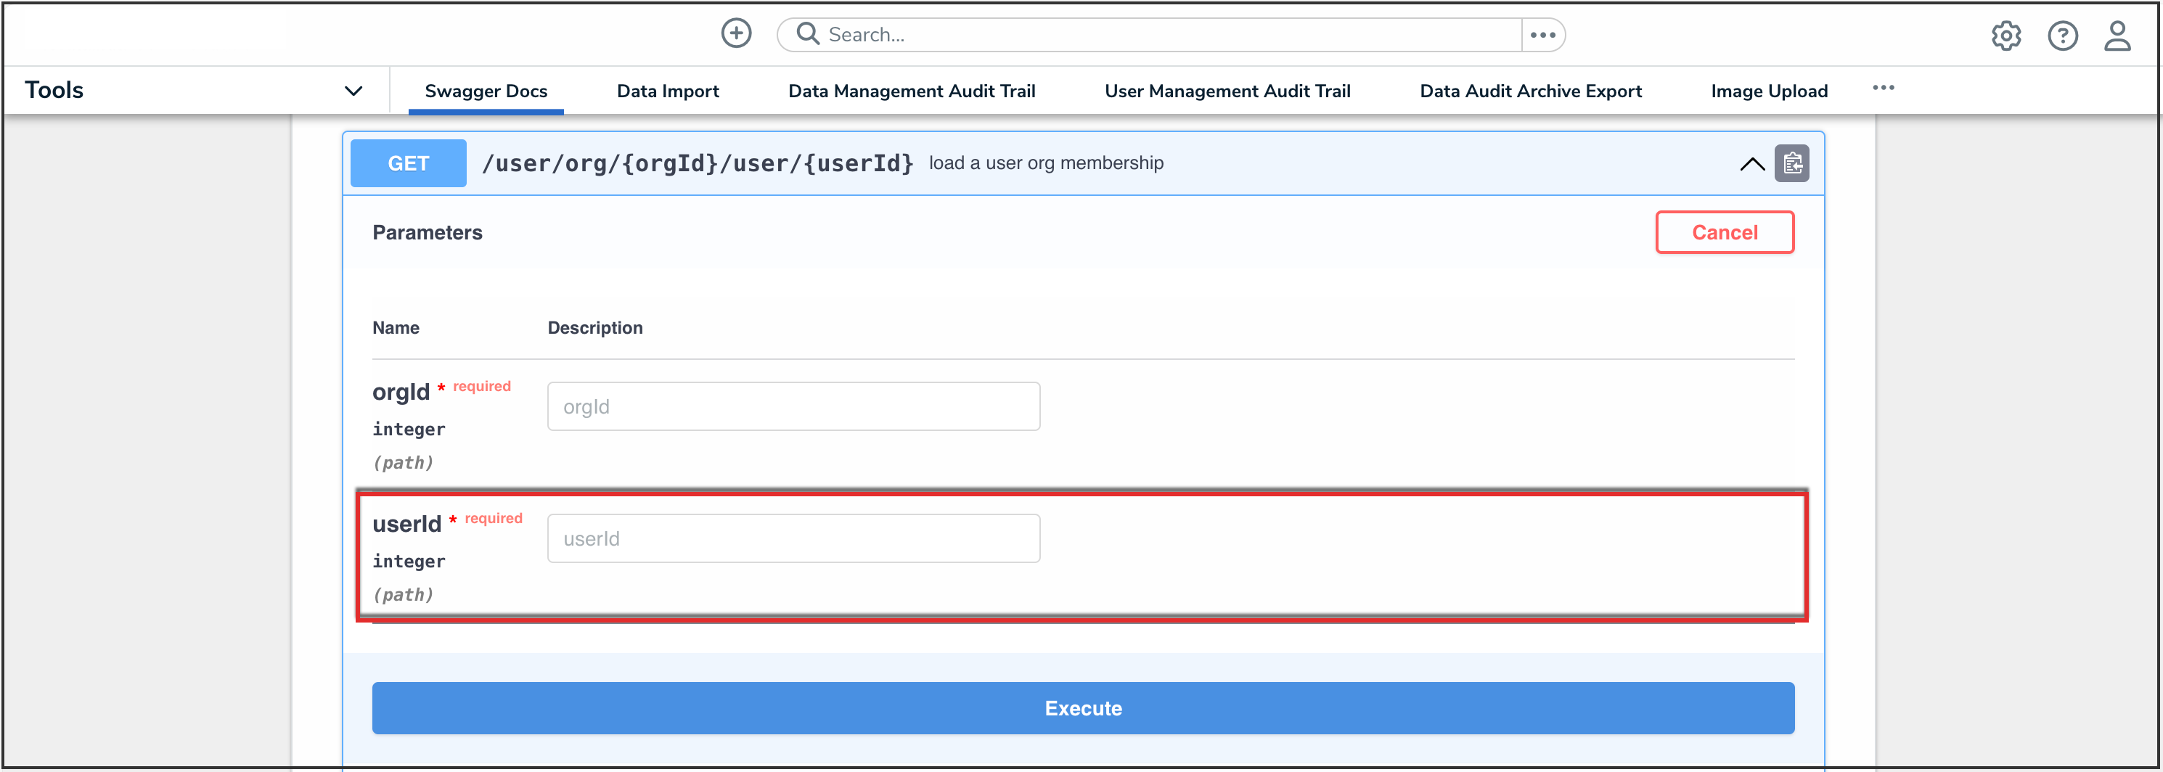This screenshot has height=772, width=2163.
Task: Cancel the parameter editing
Action: (1725, 231)
